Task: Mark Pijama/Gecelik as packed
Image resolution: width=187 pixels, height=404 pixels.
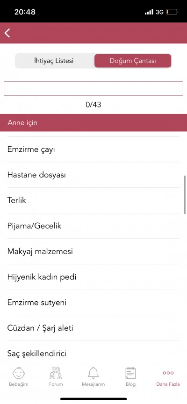Action: (93, 226)
